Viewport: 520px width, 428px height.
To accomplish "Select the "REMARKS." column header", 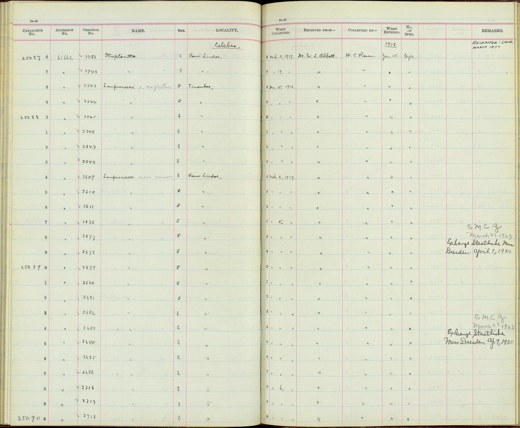I will click(492, 31).
